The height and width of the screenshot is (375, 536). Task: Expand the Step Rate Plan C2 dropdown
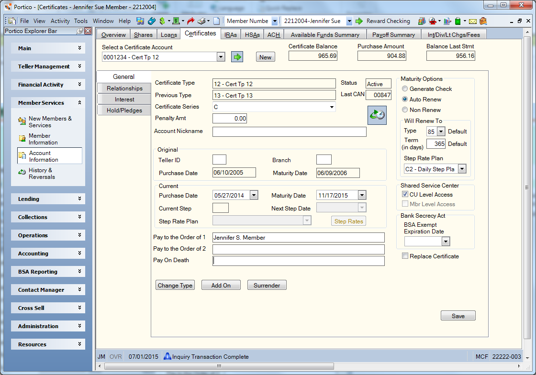click(462, 169)
